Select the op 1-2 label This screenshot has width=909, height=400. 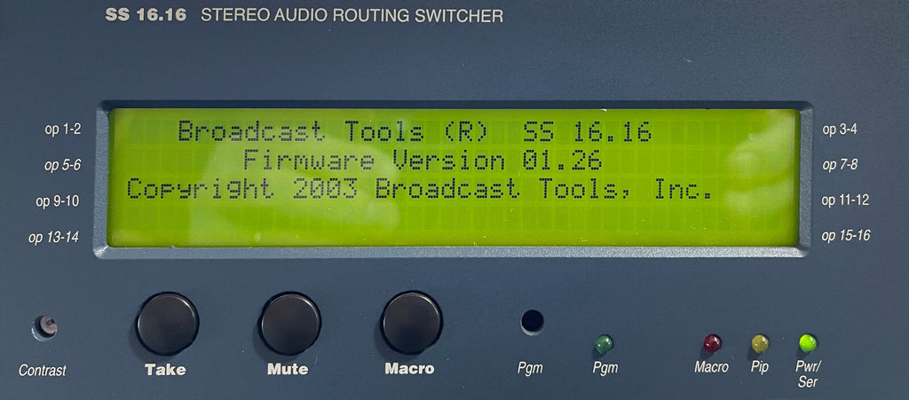click(x=63, y=129)
